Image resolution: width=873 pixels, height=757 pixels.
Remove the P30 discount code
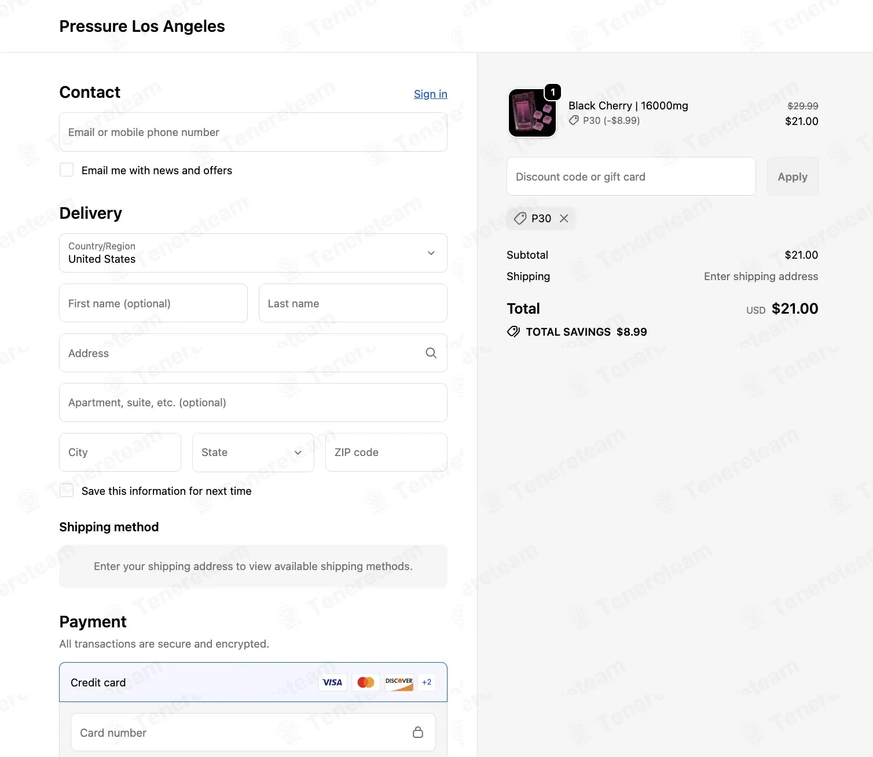564,218
